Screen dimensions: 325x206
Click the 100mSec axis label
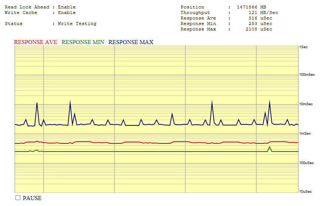click(x=307, y=75)
